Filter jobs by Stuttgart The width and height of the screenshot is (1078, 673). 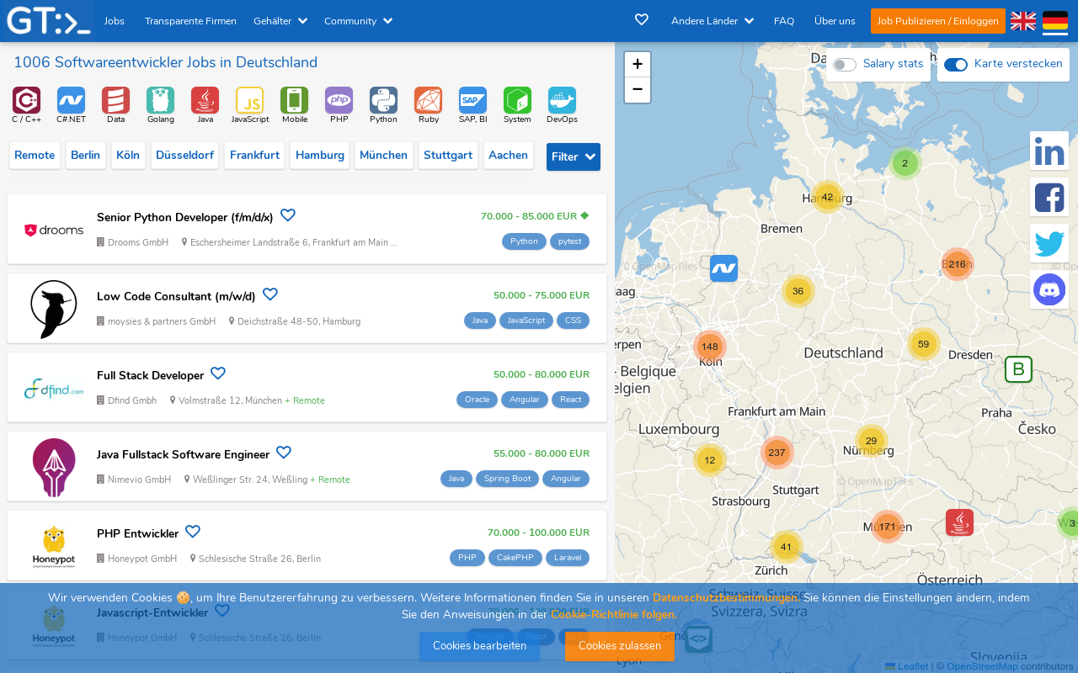[448, 156]
